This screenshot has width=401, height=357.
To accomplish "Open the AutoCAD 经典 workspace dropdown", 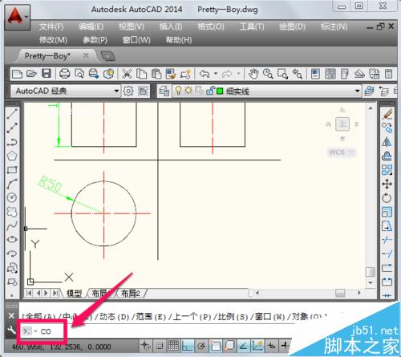I will [116, 91].
